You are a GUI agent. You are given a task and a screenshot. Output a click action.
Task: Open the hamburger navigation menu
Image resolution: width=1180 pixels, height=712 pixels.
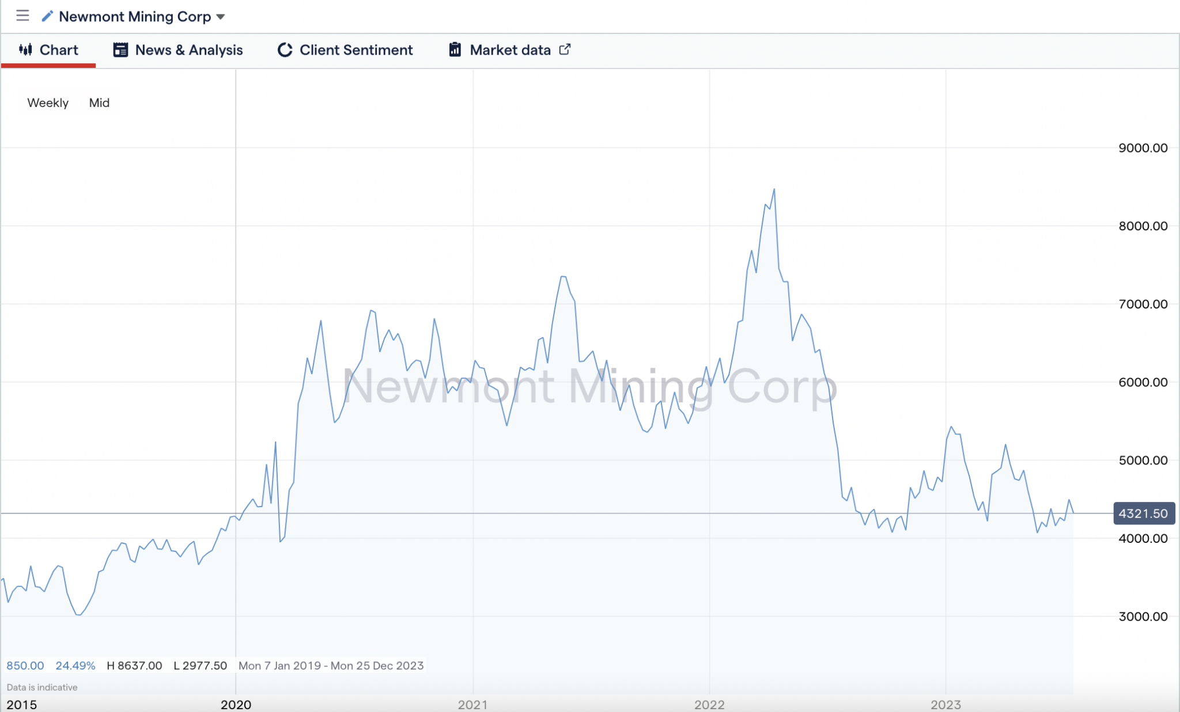(22, 16)
